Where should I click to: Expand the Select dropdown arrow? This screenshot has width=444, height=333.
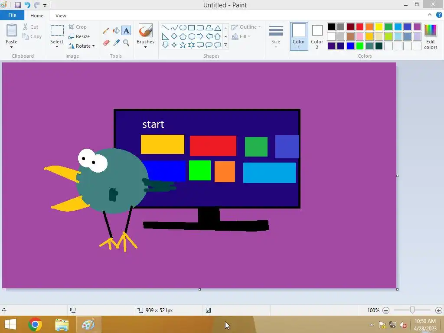click(x=57, y=47)
